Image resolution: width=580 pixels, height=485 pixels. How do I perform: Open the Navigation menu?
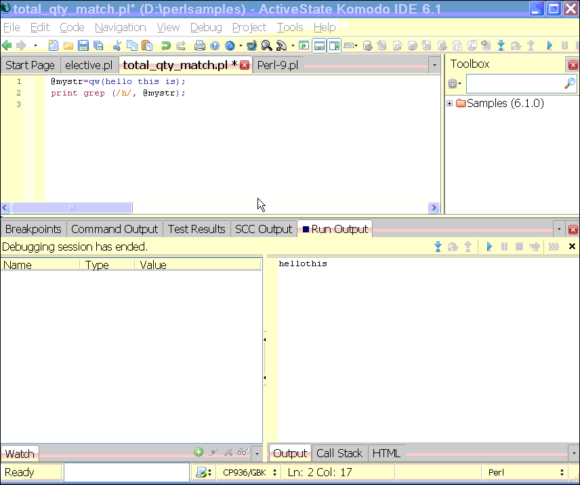click(x=120, y=27)
